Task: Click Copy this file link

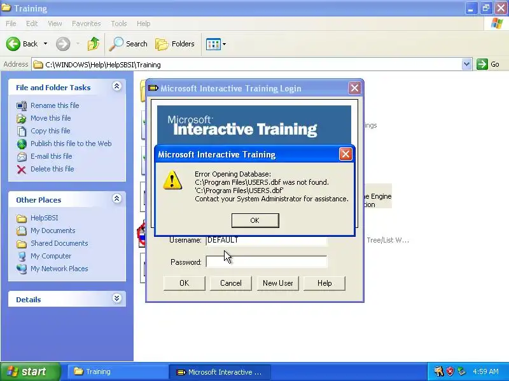Action: pyautogui.click(x=50, y=131)
